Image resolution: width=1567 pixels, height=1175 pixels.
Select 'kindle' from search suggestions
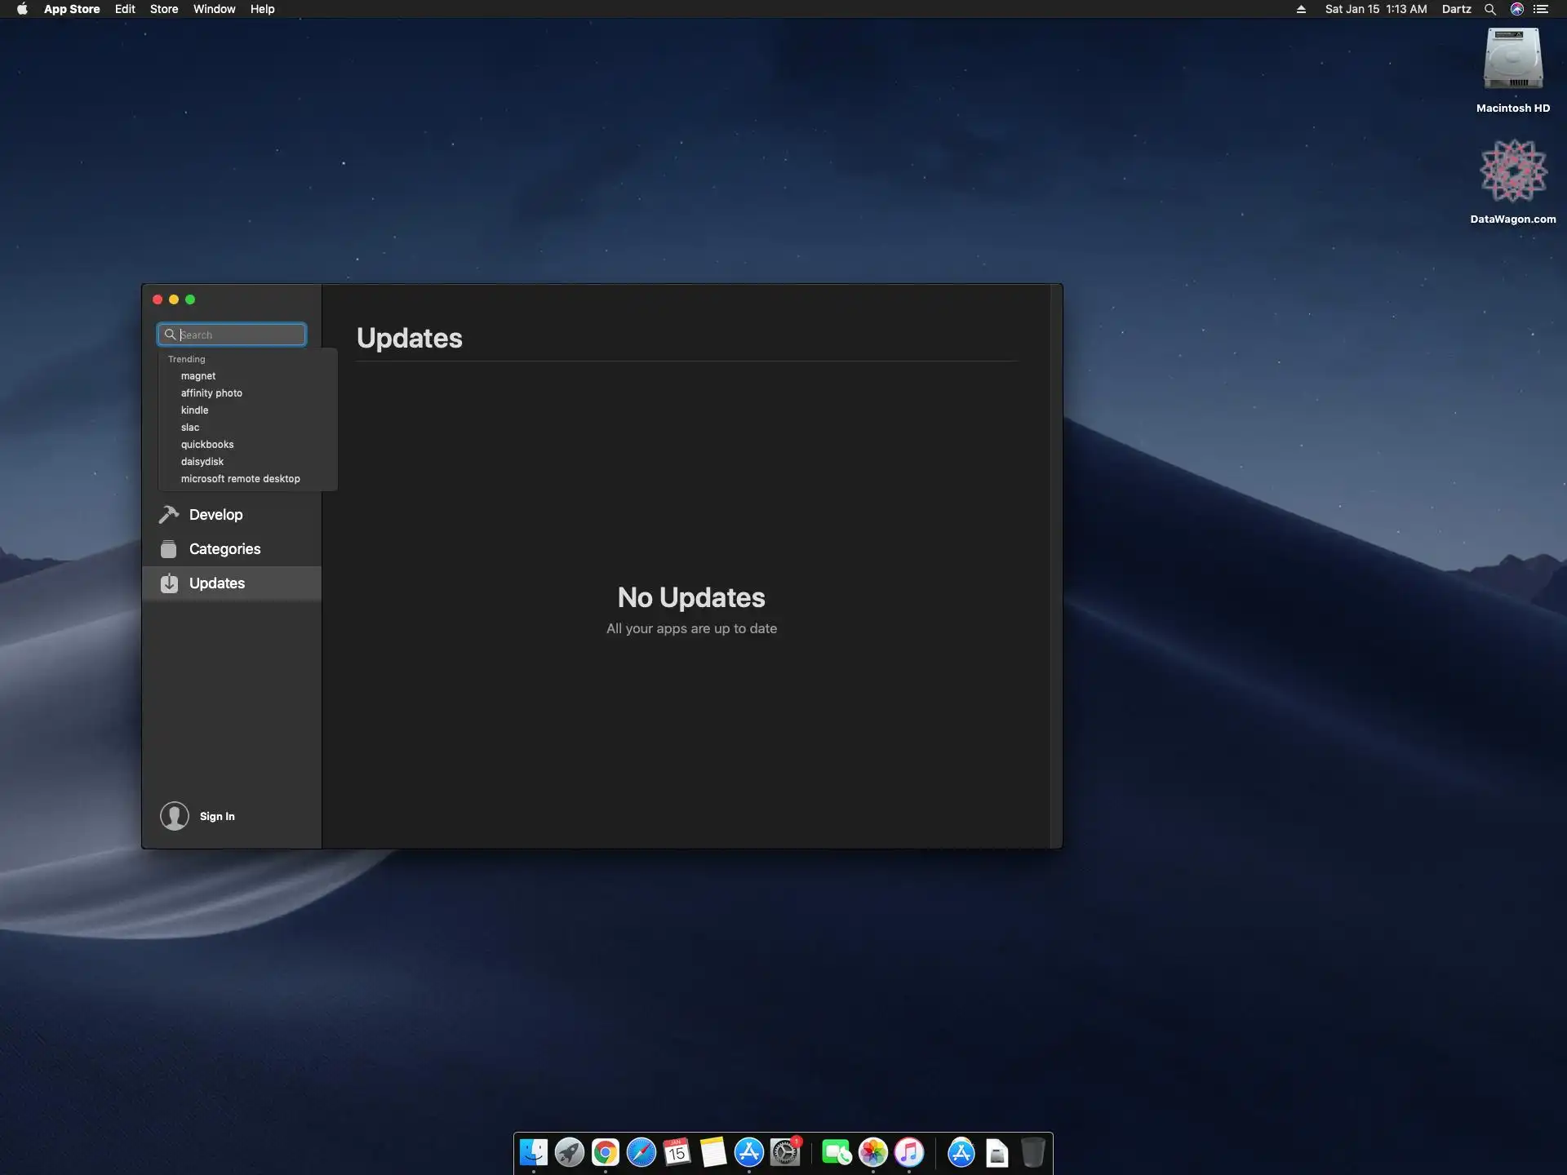194,410
